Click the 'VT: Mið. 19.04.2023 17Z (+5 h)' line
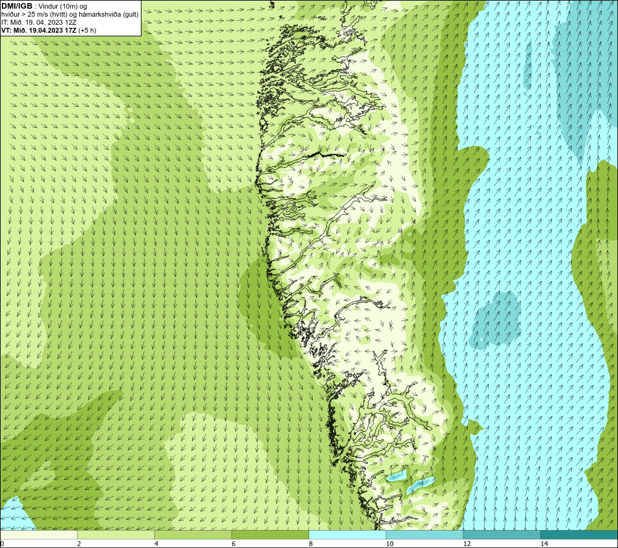 [48, 30]
